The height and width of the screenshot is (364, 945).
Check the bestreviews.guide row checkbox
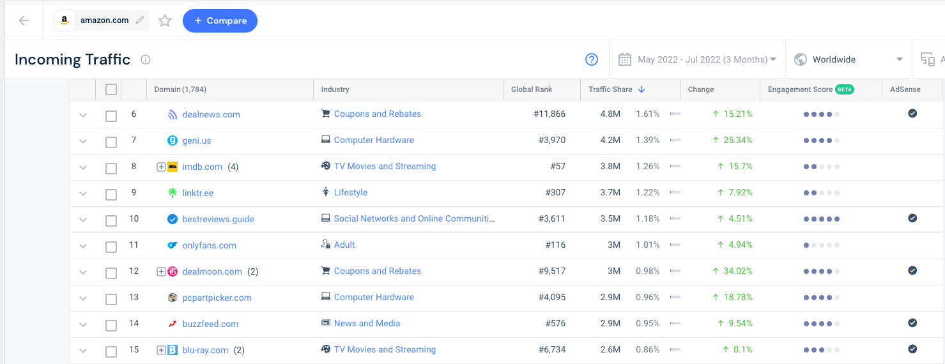111,220
